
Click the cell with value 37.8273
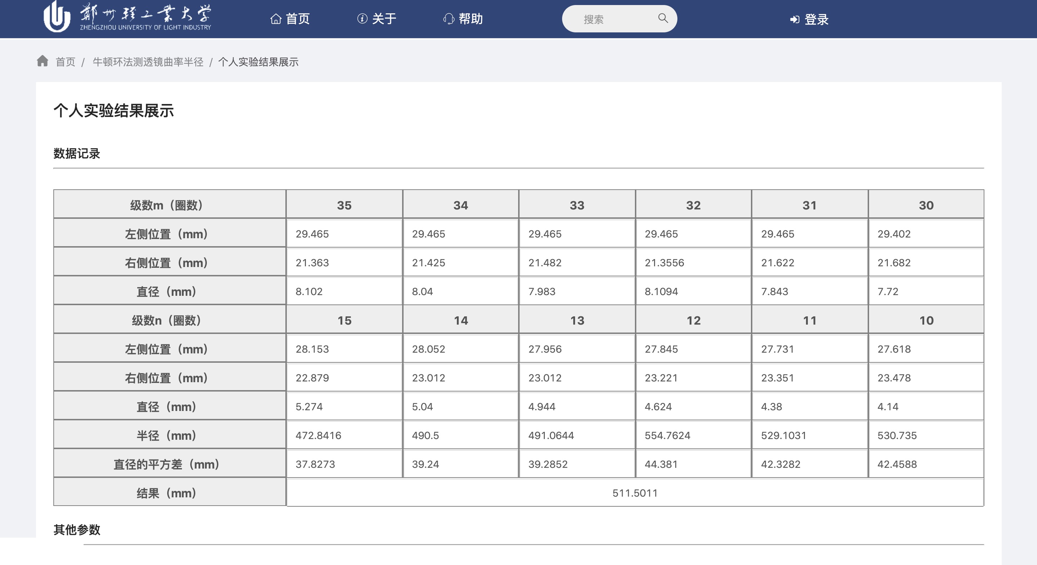click(344, 463)
